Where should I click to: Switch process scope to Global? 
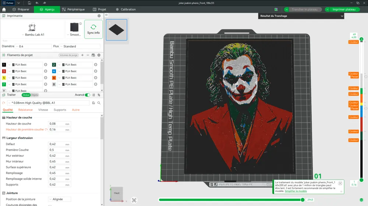pyautogui.click(x=26, y=95)
